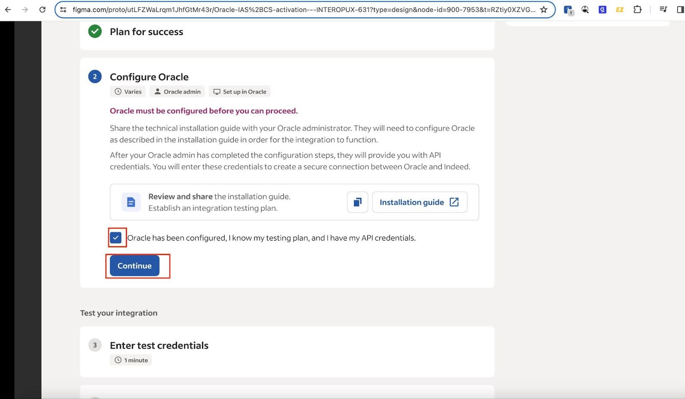Click the Varies time tag
Viewport: 685px width, 399px height.
click(128, 92)
